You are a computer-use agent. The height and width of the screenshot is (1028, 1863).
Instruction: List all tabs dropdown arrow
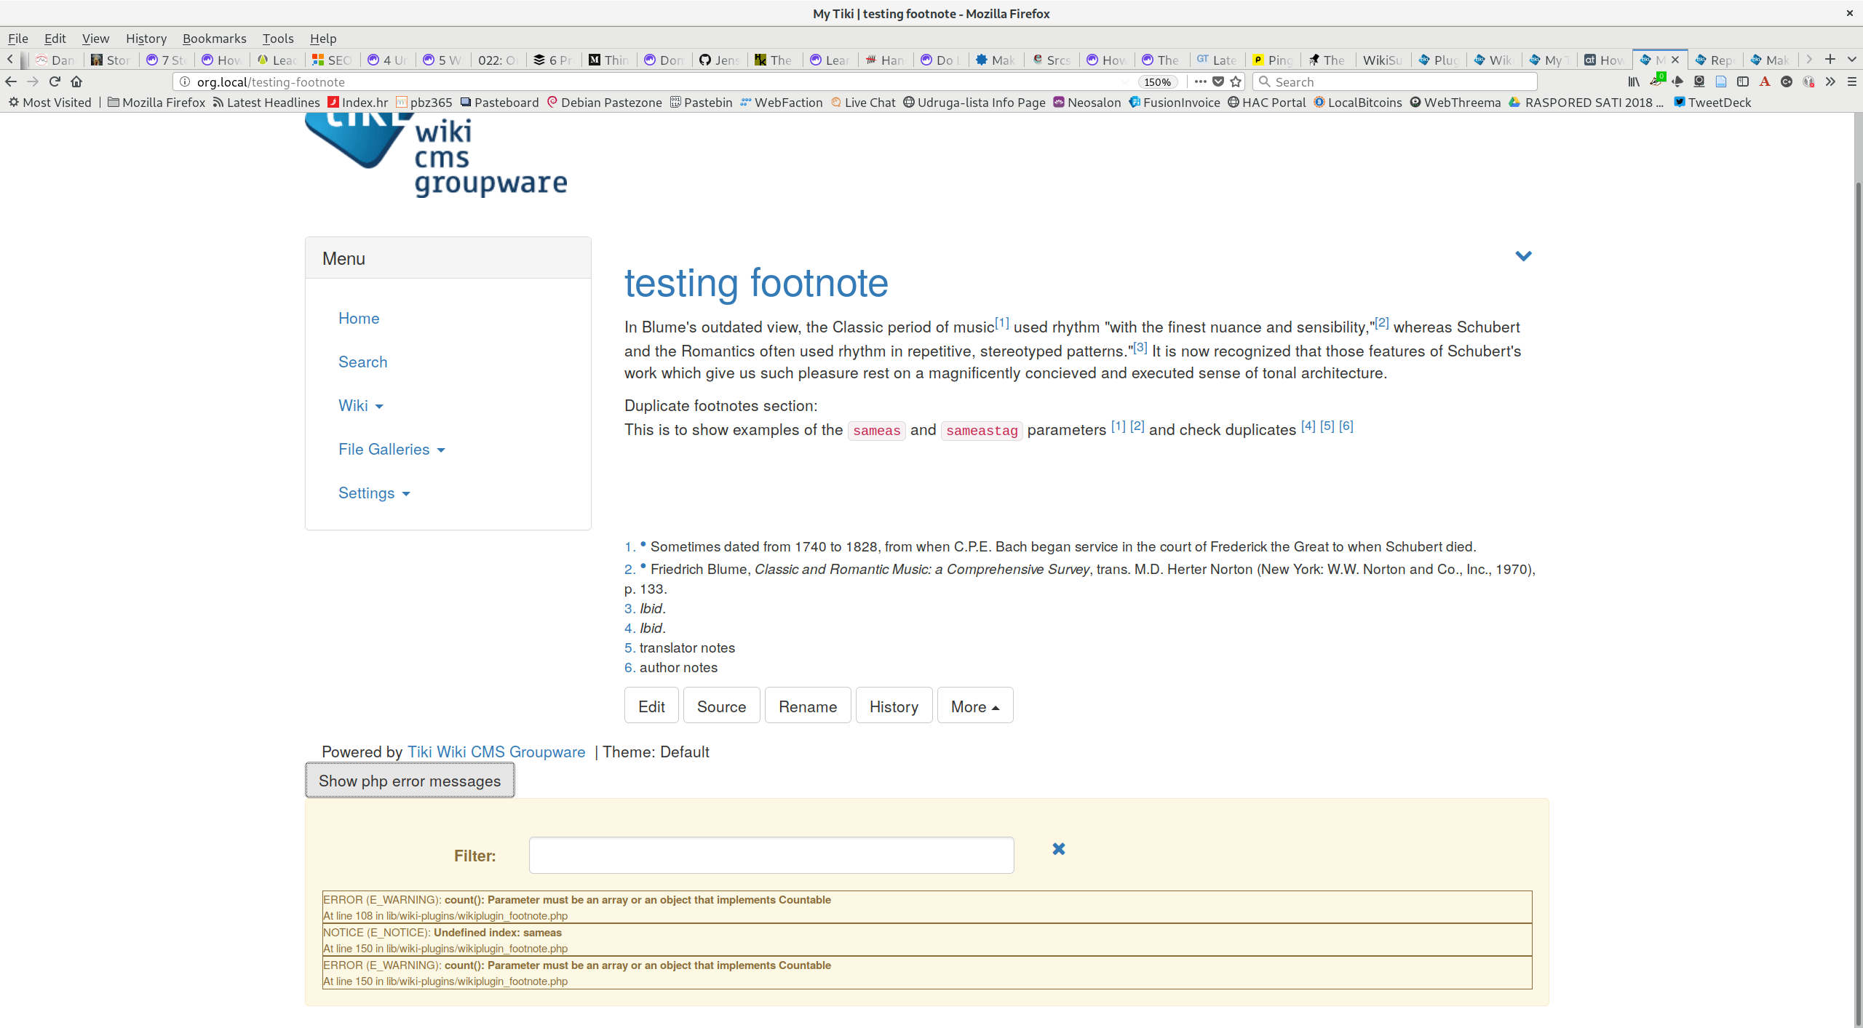pos(1852,60)
